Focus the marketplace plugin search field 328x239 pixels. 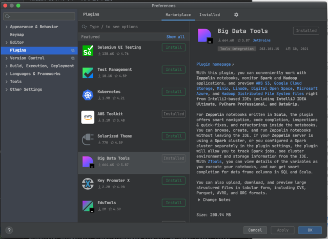tap(134, 27)
